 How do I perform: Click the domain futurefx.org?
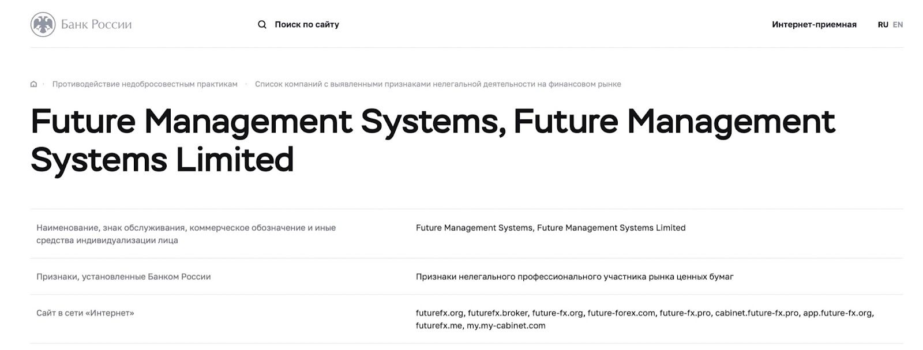coord(440,313)
